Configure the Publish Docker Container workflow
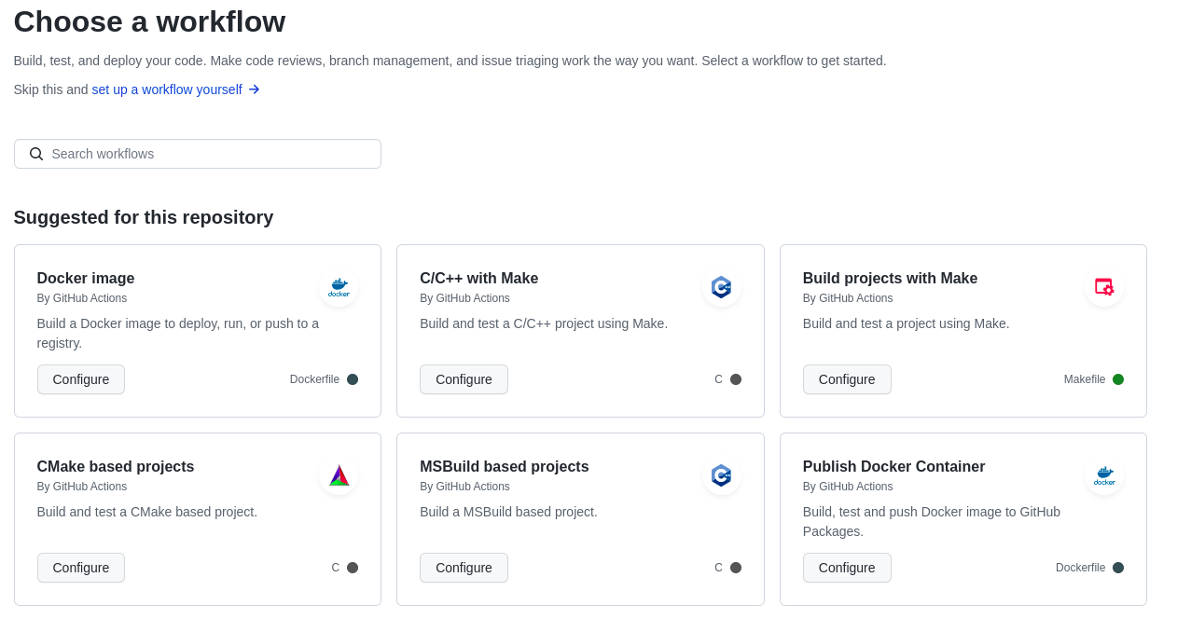The width and height of the screenshot is (1177, 632). [x=847, y=568]
